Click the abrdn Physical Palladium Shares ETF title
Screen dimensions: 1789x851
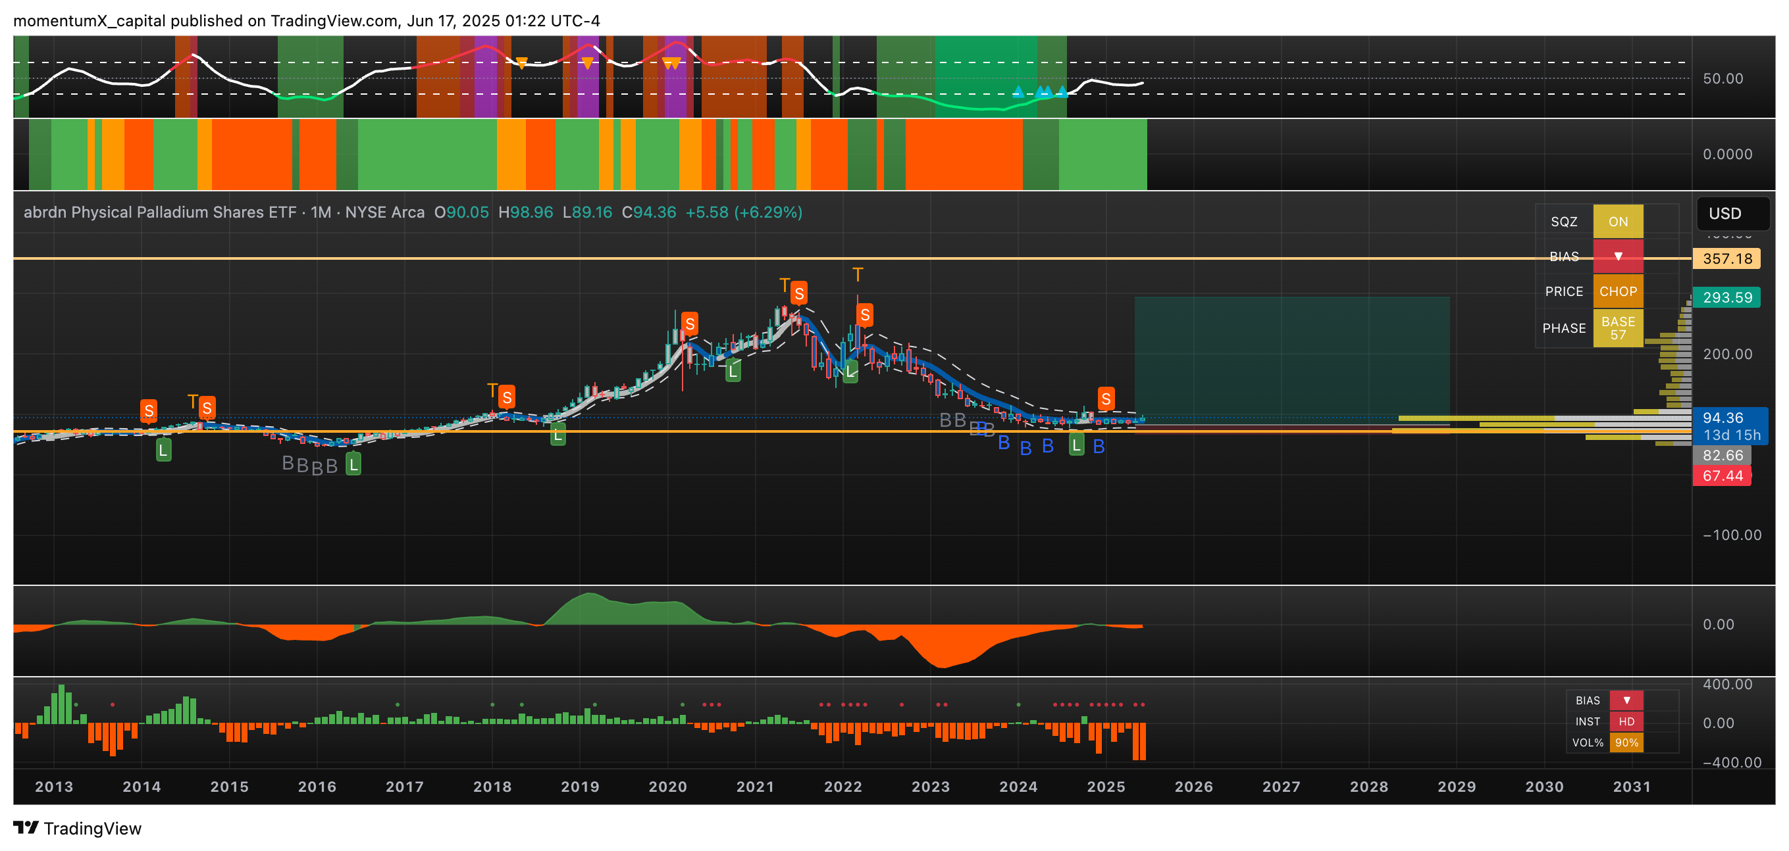point(160,212)
